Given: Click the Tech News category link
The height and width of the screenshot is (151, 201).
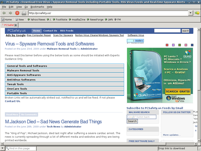Looking at the screenshot, I should pos(53,126).
